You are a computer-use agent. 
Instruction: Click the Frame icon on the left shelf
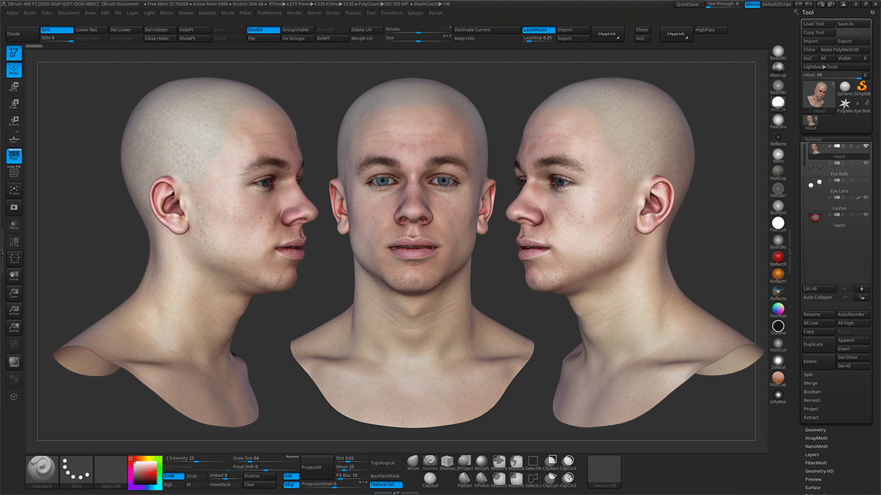coord(14,190)
